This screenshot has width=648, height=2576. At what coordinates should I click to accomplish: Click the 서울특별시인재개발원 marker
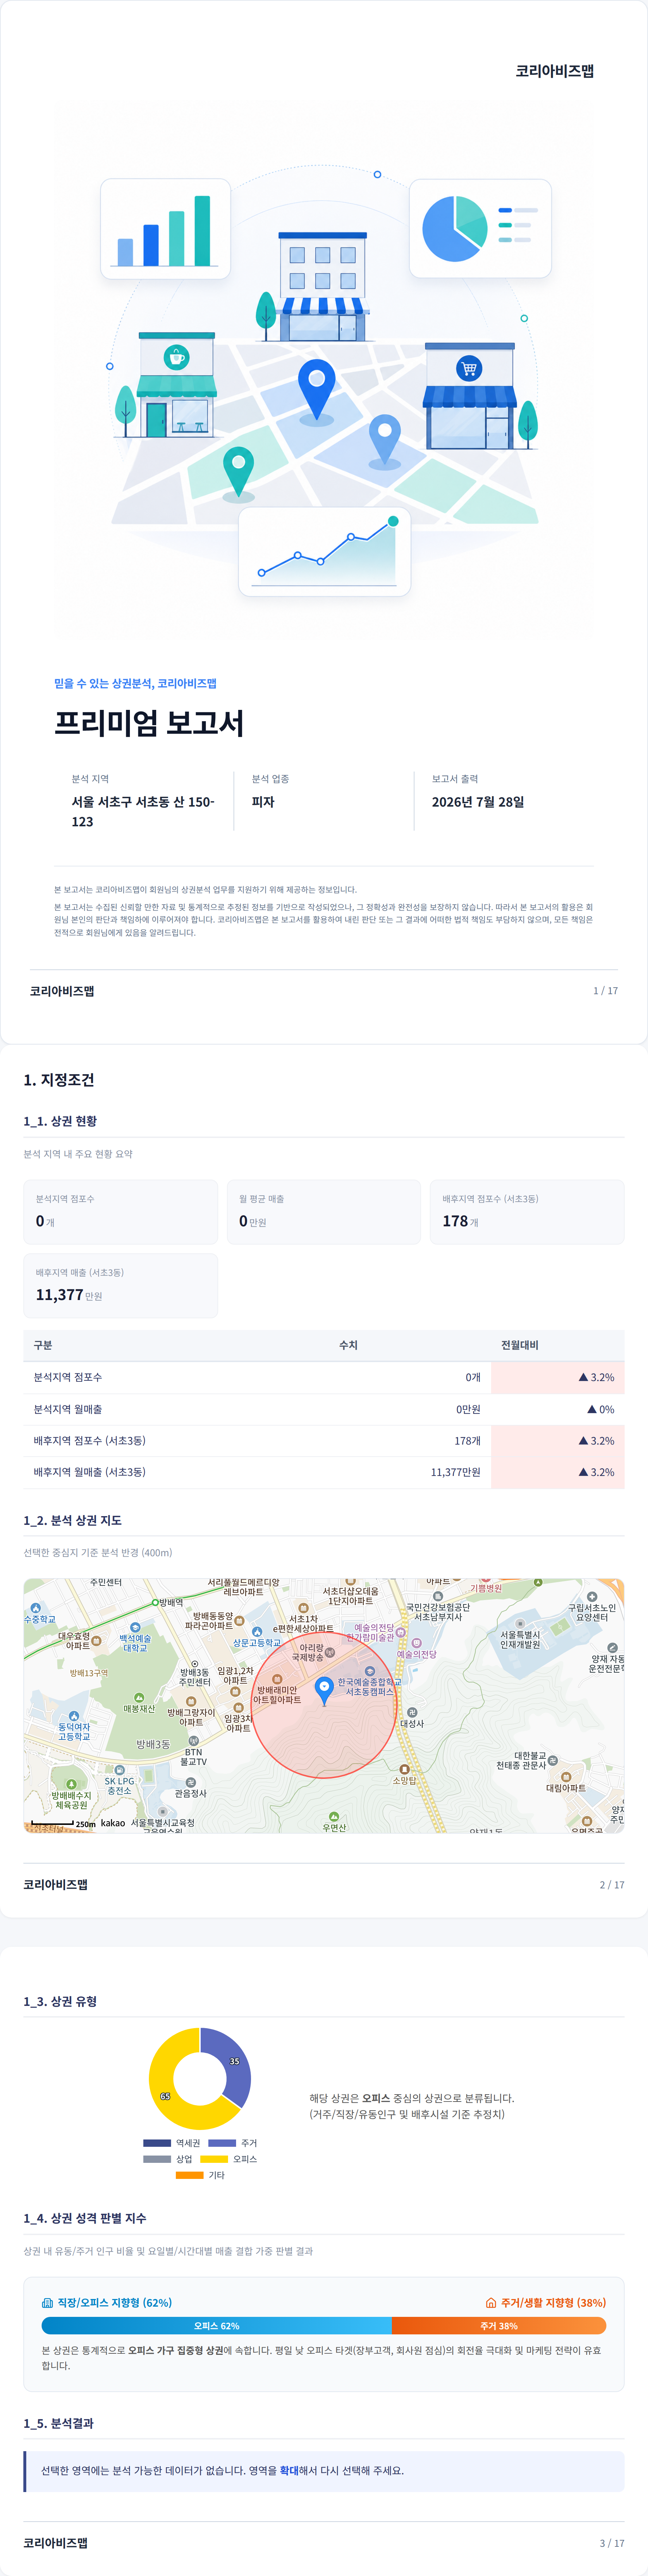click(x=520, y=1624)
